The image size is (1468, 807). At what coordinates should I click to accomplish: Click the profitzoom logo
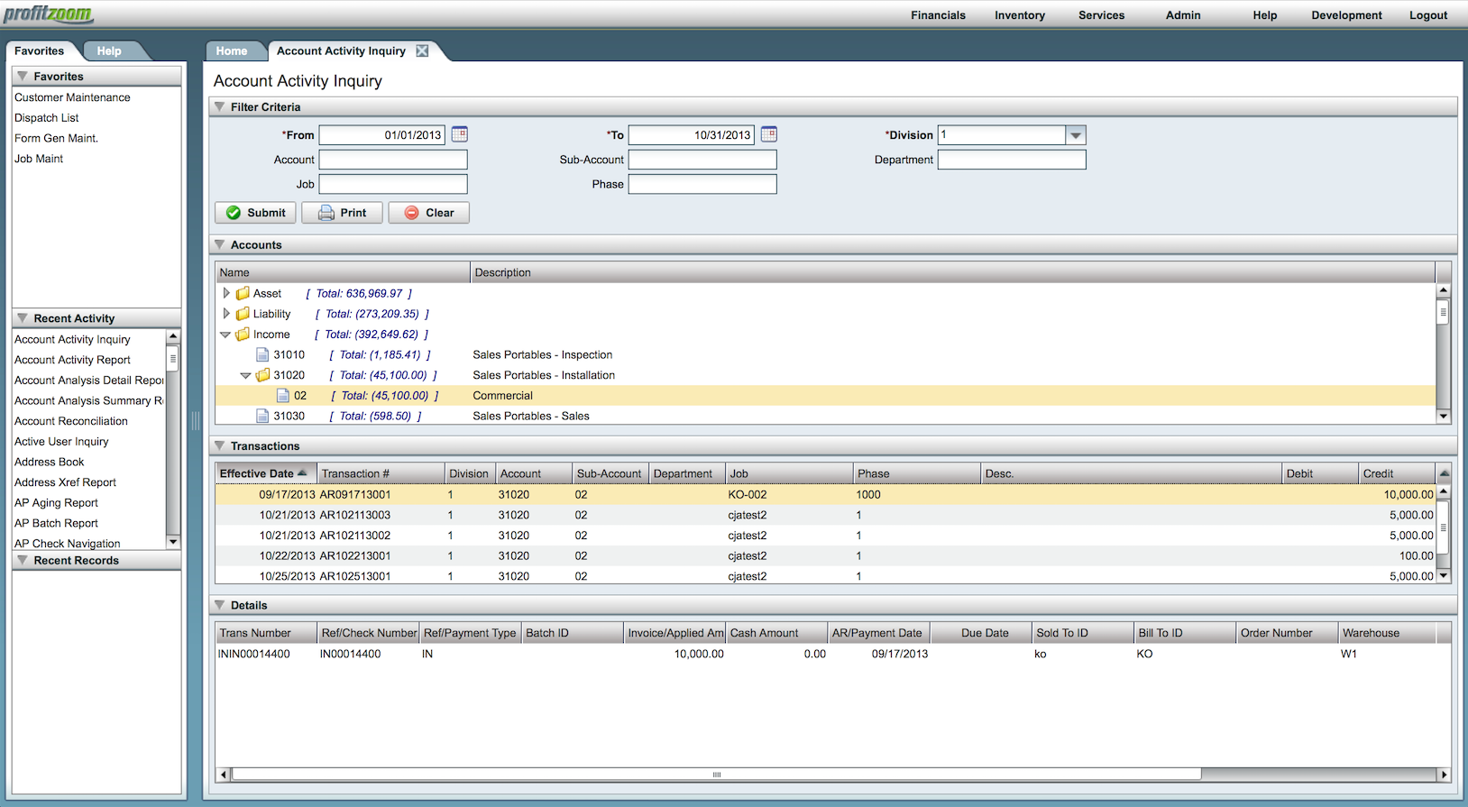(x=48, y=14)
